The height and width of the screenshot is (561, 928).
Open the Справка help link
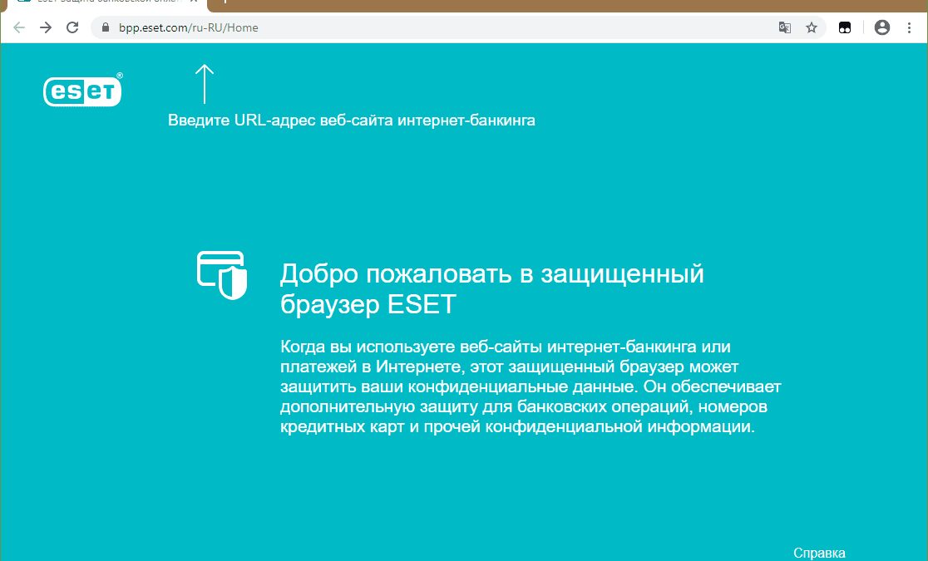point(819,553)
